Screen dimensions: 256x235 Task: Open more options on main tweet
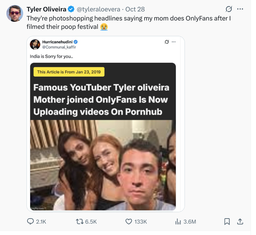click(240, 9)
